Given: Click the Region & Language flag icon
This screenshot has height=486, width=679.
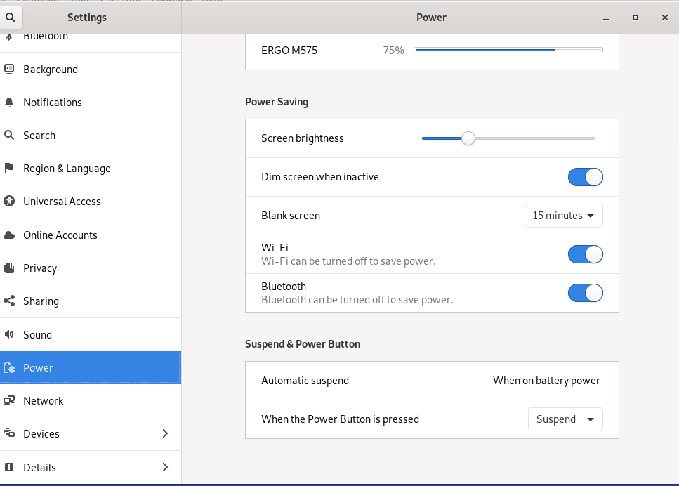Looking at the screenshot, I should (x=9, y=169).
